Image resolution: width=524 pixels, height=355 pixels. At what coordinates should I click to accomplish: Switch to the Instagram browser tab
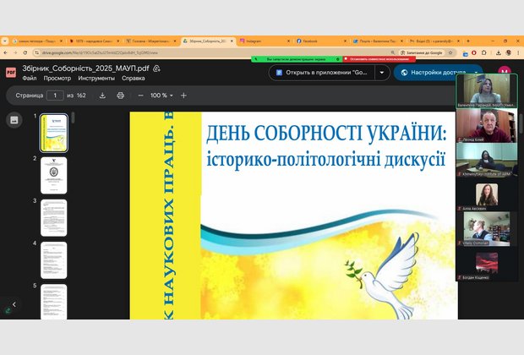click(262, 41)
